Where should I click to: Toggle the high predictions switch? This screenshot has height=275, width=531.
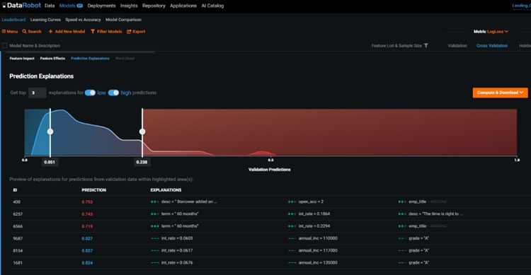point(113,93)
